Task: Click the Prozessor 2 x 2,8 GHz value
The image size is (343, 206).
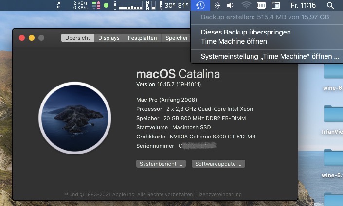Action: (x=210, y=109)
